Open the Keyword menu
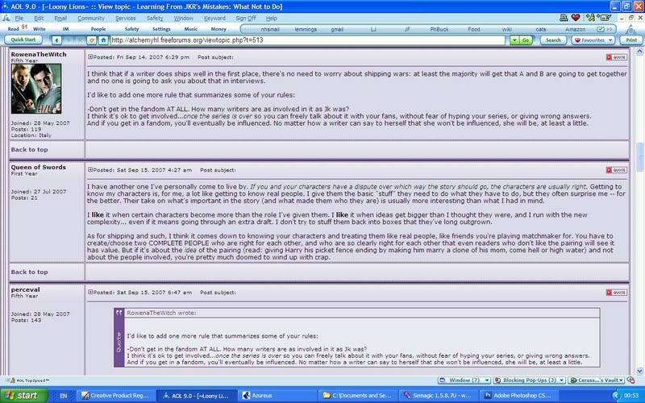Image resolution: width=645 pixels, height=403 pixels. coord(214,17)
